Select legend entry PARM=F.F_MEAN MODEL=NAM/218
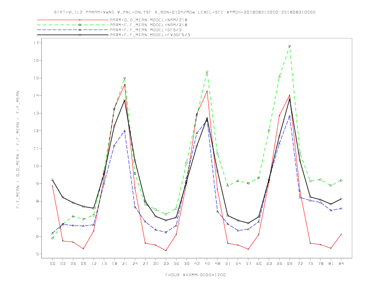The image size is (372, 287). coord(148,25)
